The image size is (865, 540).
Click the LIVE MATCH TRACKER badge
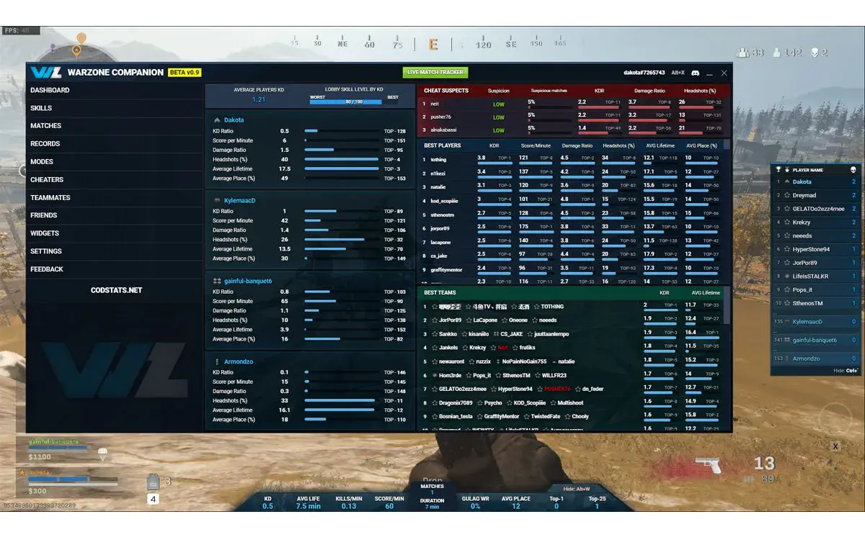click(435, 72)
